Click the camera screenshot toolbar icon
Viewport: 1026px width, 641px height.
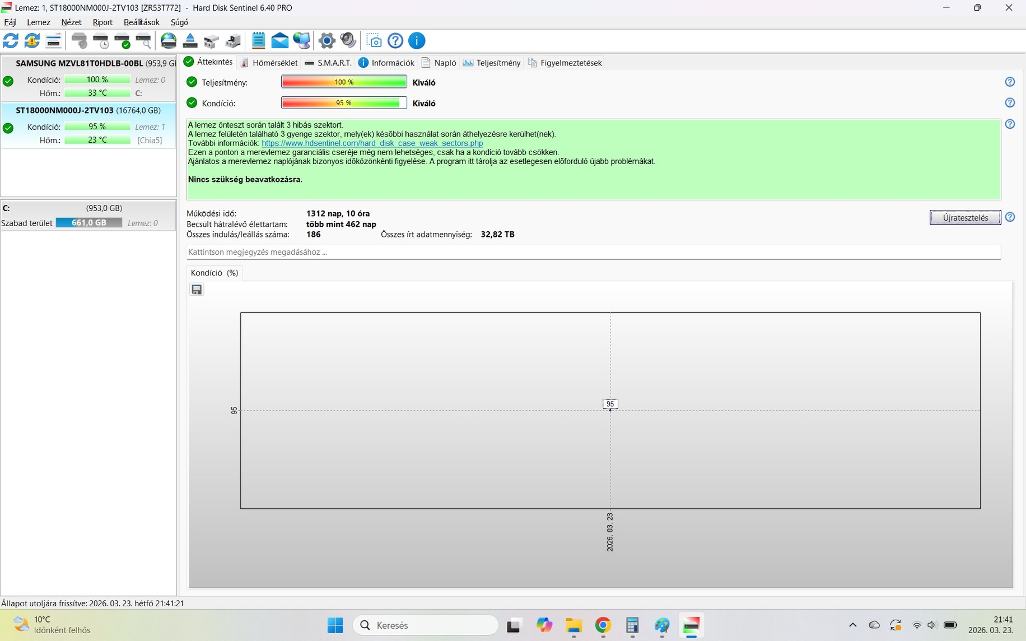[374, 41]
